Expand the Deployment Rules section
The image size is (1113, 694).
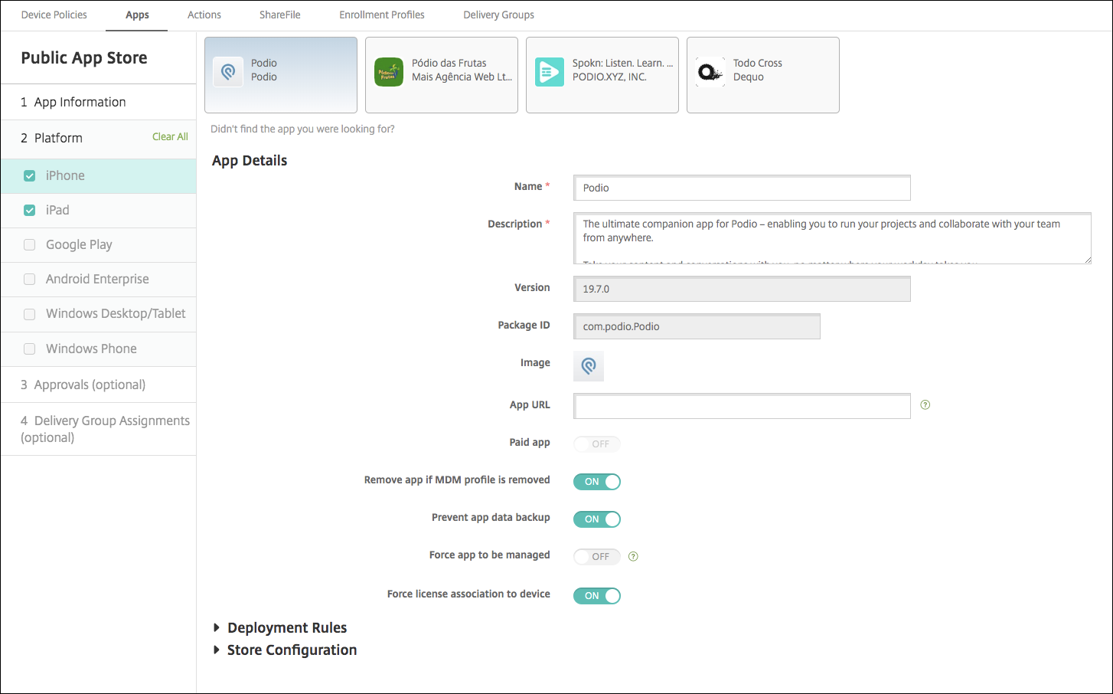280,628
